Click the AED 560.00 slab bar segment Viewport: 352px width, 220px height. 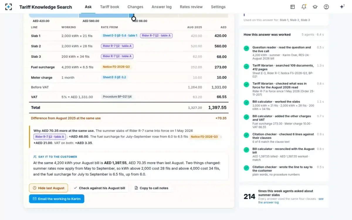tap(104, 16)
